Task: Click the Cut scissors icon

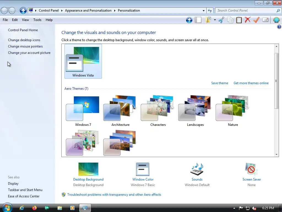Action: click(x=222, y=20)
